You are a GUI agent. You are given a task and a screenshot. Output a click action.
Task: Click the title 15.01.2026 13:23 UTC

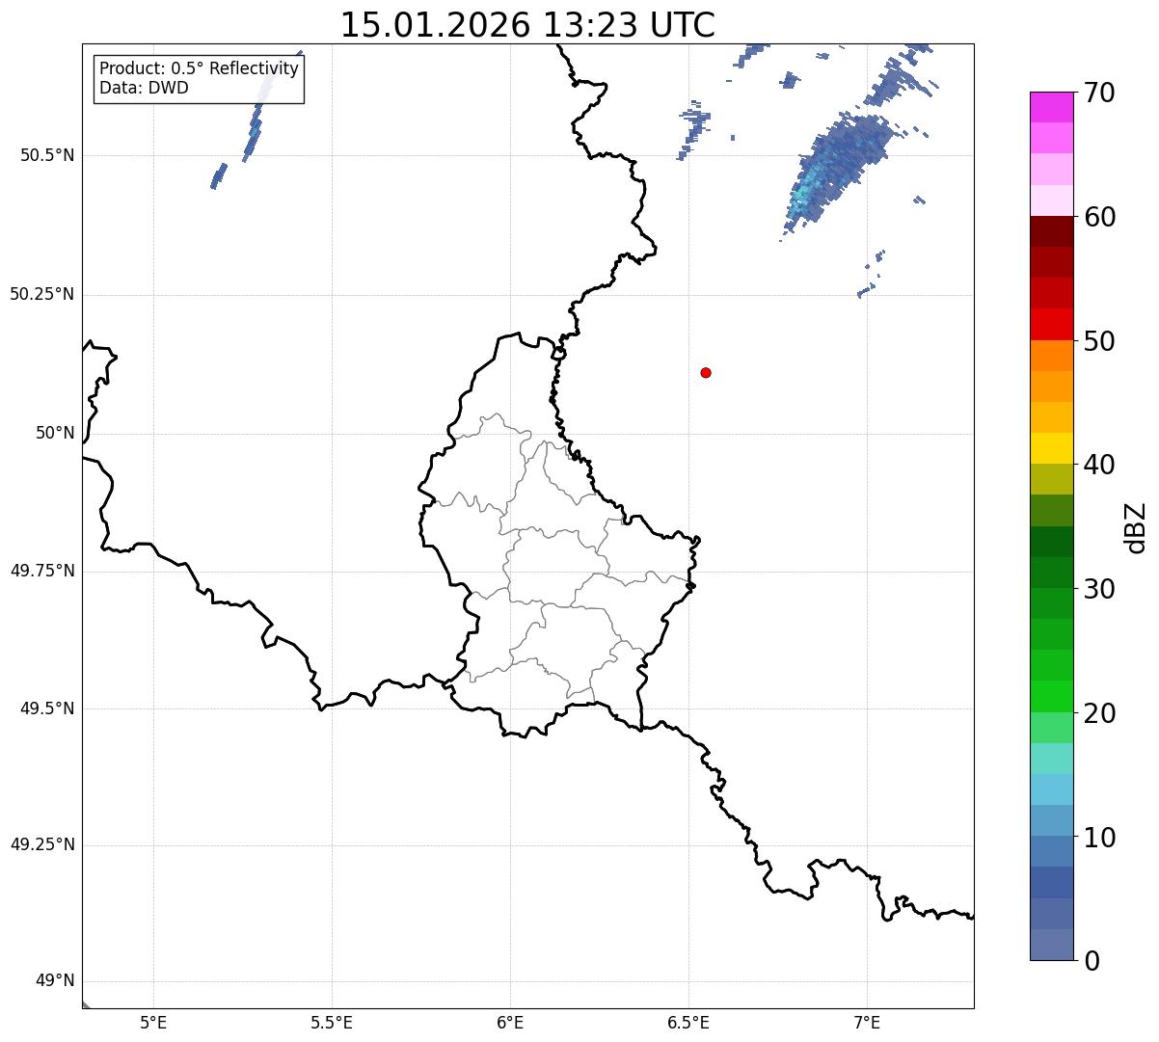pyautogui.click(x=527, y=25)
